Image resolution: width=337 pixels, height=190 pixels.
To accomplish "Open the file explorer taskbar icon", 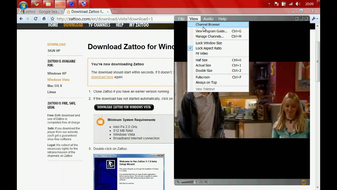I will click(x=48, y=4).
